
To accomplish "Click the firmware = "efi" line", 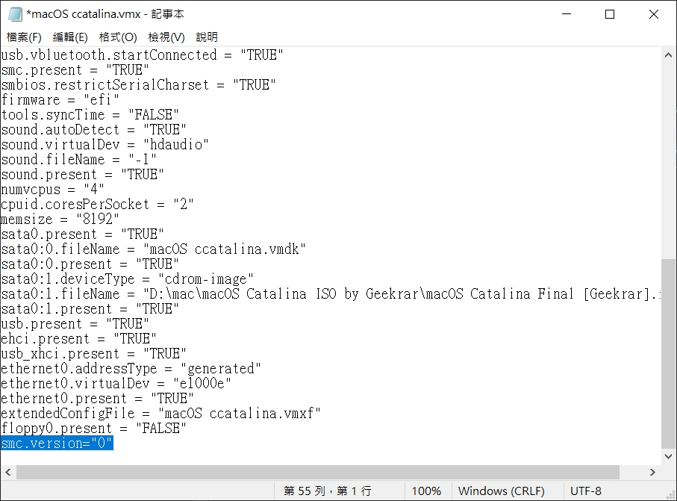I will [60, 100].
